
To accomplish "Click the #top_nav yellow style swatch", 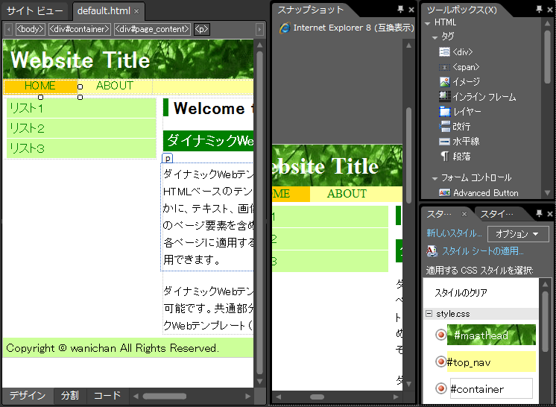I will click(491, 362).
